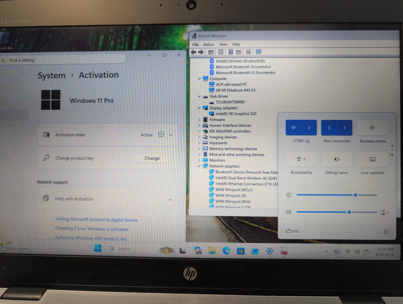Image resolution: width=403 pixels, height=304 pixels.
Task: Open Outlook from the taskbar
Action: coord(255,251)
